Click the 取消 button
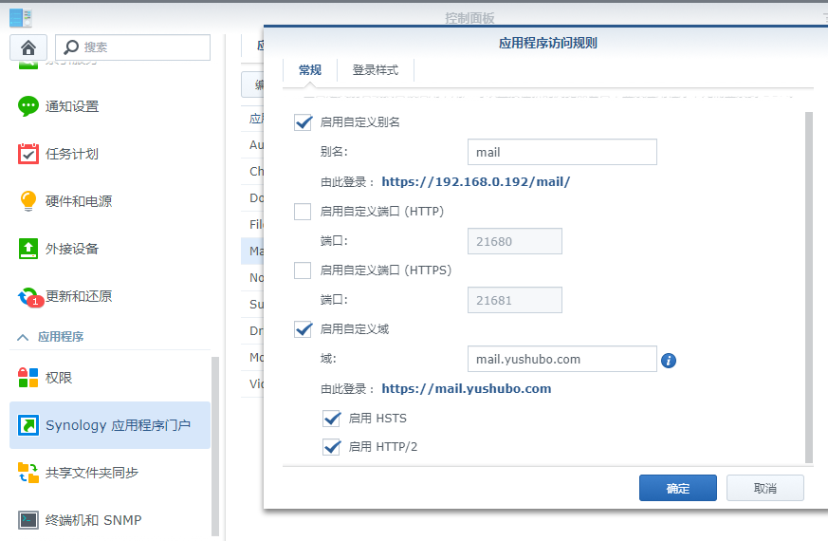 (x=764, y=488)
